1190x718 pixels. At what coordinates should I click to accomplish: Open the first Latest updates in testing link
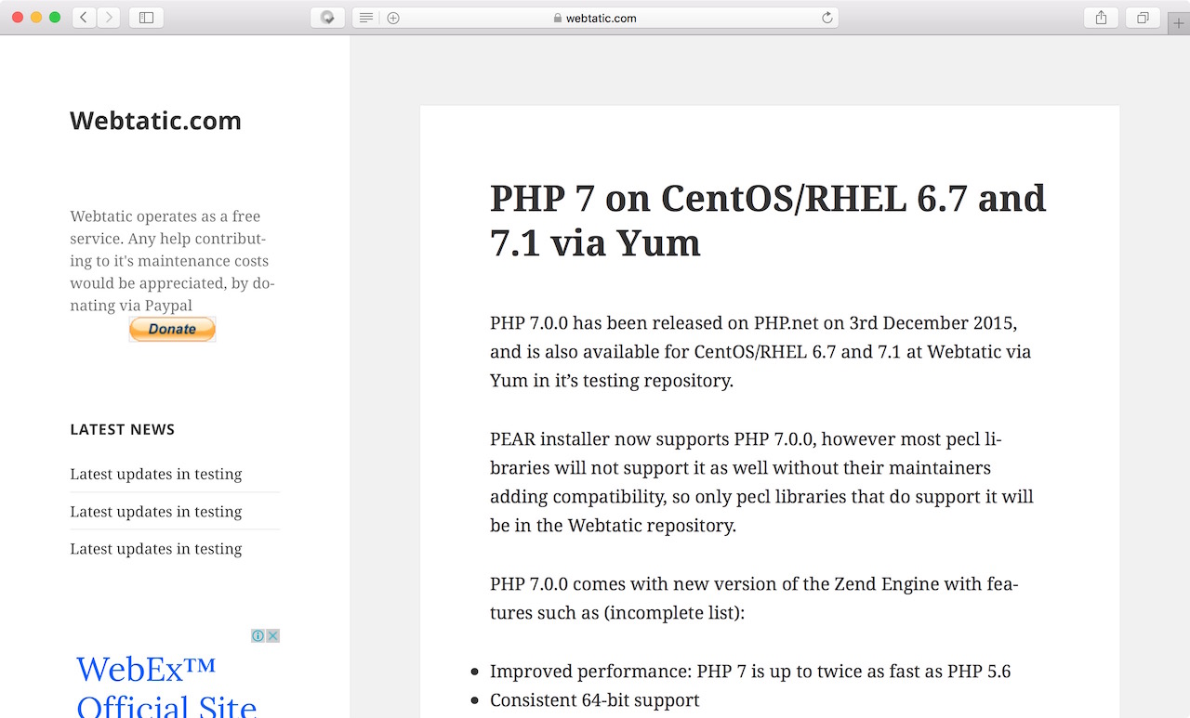click(x=156, y=474)
